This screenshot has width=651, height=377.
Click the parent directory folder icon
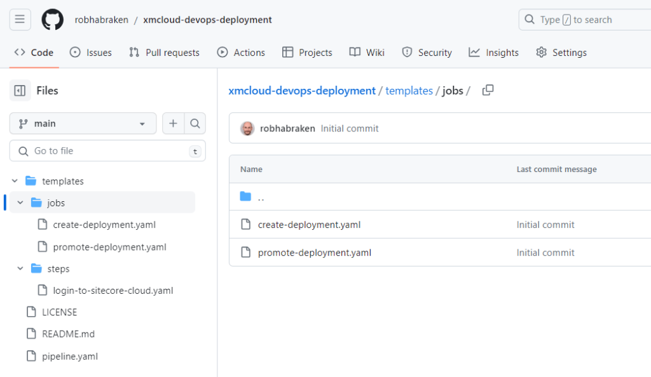pos(246,196)
